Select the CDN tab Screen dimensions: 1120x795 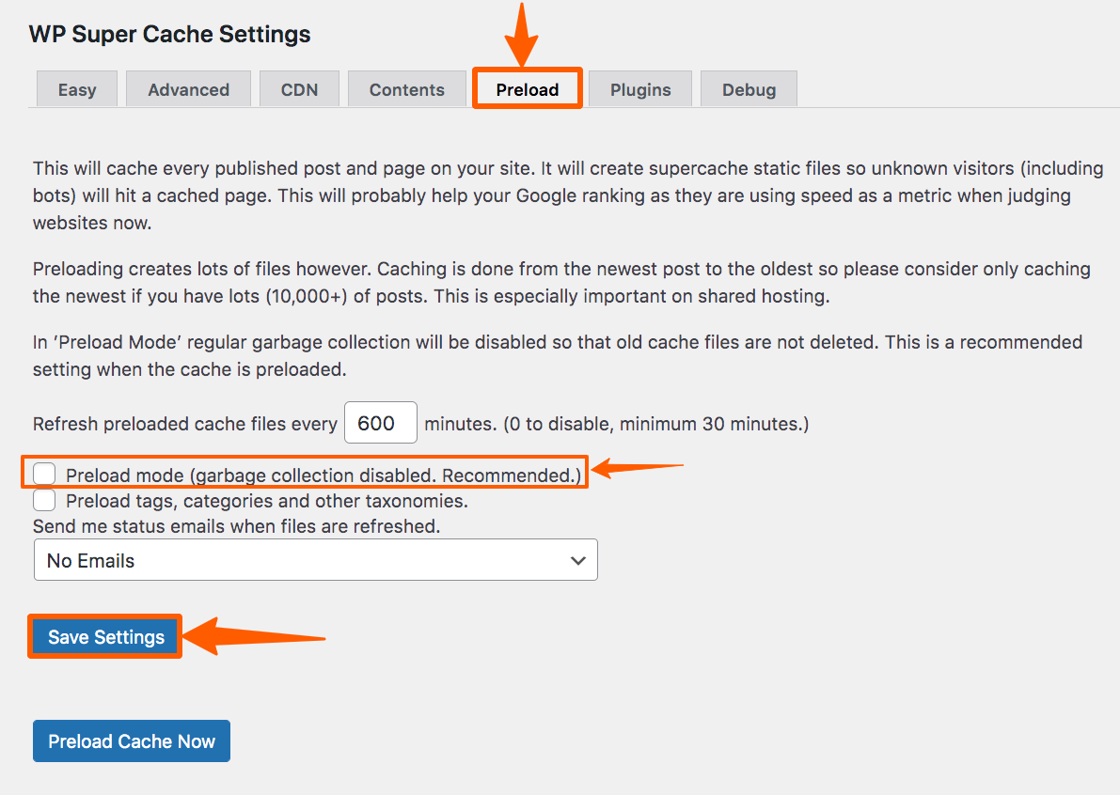tap(299, 88)
